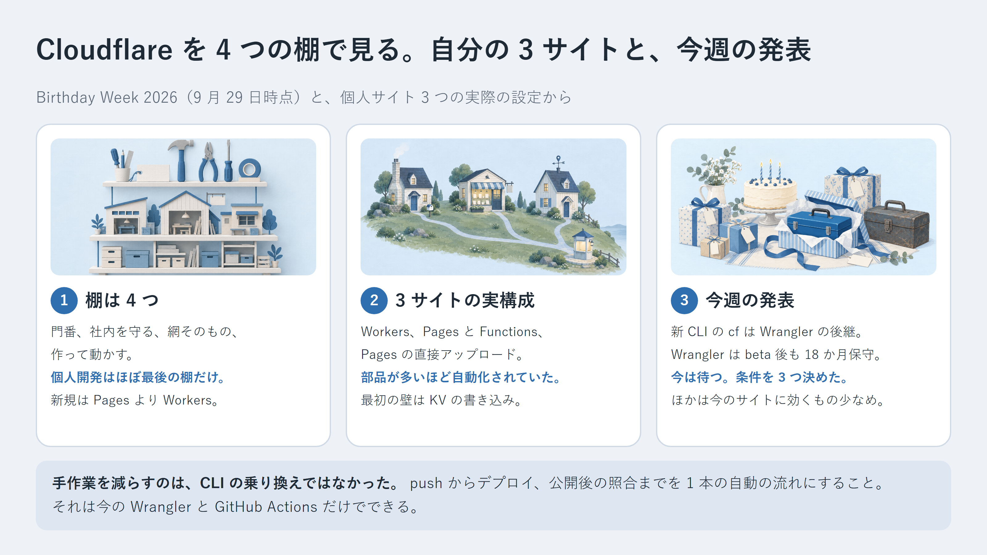Click the line 作って動かす。

92,354
